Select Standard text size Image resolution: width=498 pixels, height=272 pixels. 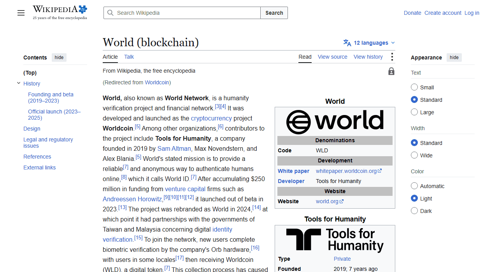(414, 100)
